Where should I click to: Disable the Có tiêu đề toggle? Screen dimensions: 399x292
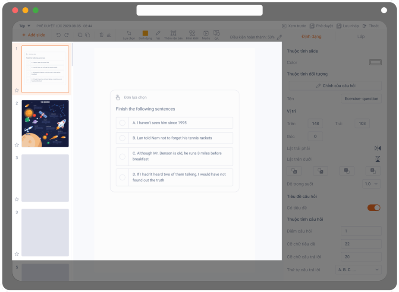(374, 208)
